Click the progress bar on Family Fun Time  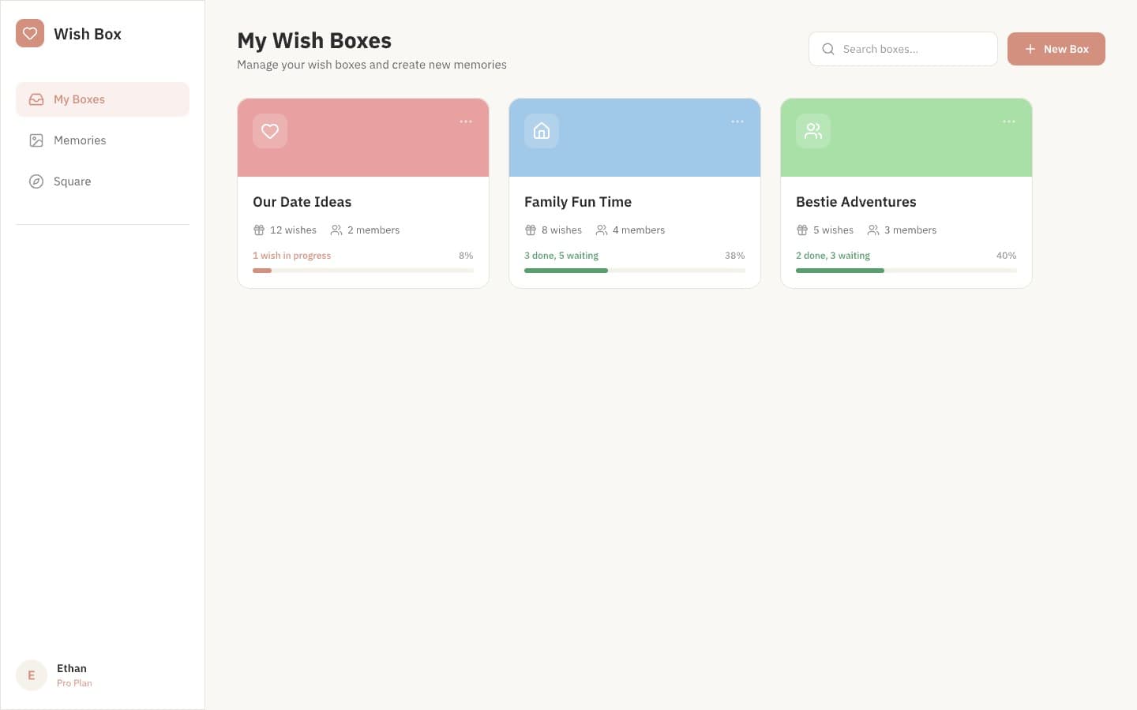tap(635, 270)
